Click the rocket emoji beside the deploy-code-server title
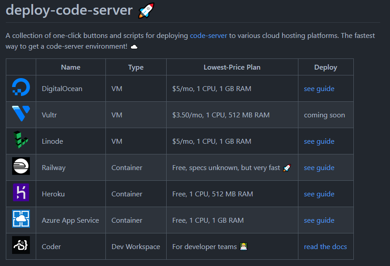The image size is (390, 266). click(147, 10)
